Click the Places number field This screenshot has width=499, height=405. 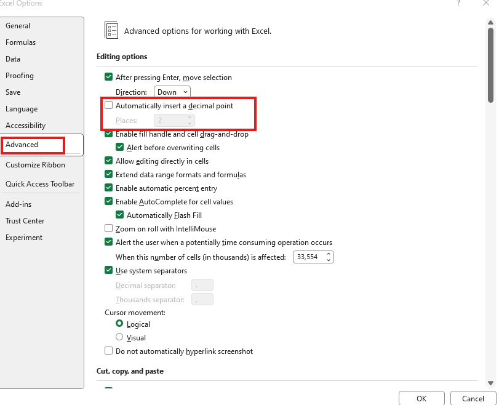tap(174, 121)
